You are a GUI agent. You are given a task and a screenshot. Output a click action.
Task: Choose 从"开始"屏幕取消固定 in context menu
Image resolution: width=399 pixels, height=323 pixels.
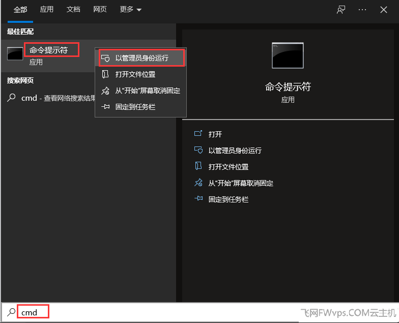pyautogui.click(x=140, y=91)
